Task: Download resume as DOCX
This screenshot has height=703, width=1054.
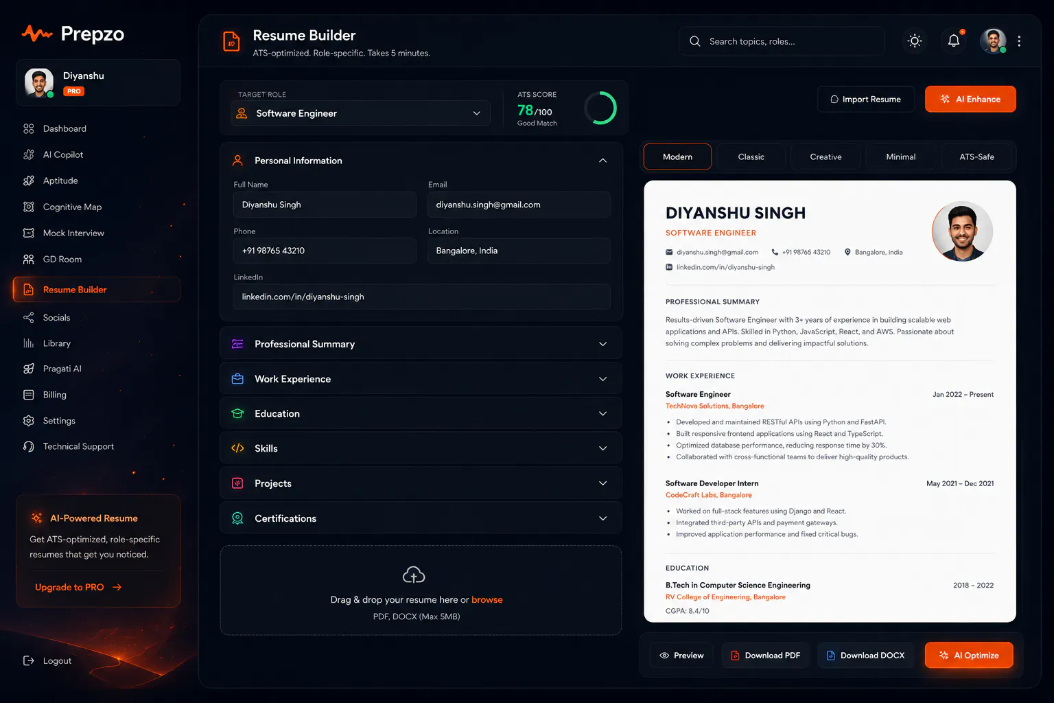Action: 865,656
